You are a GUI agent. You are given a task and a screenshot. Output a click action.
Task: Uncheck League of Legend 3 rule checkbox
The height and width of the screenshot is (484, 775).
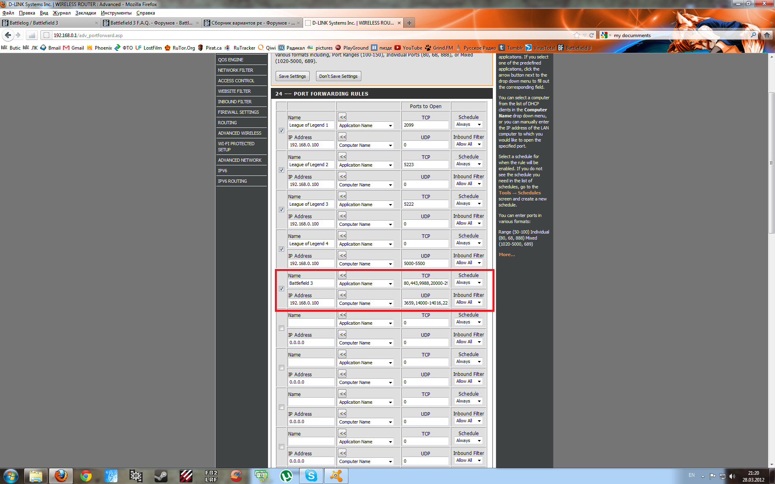(x=281, y=210)
